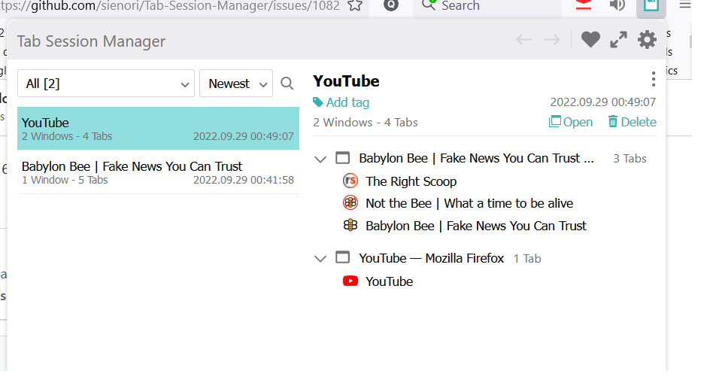Select the YouTube session in list

pos(158,129)
